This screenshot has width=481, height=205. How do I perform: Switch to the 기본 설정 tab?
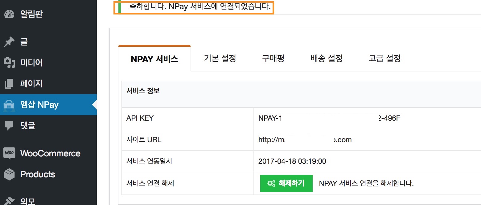coord(220,58)
